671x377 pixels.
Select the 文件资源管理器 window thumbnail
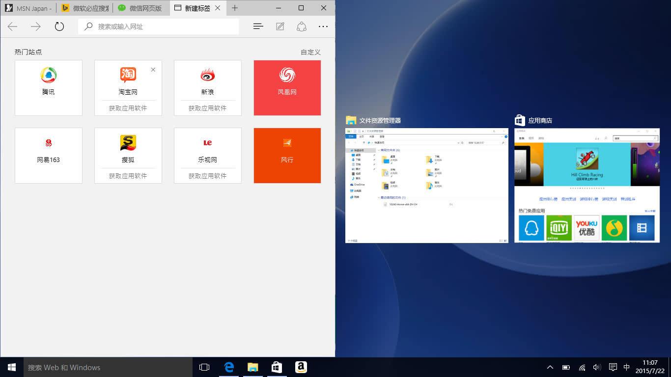click(426, 185)
